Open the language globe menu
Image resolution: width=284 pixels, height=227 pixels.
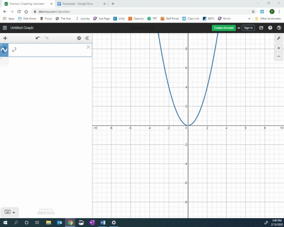[x=279, y=28]
